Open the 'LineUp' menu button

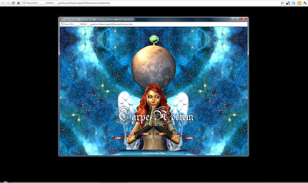[146, 134]
